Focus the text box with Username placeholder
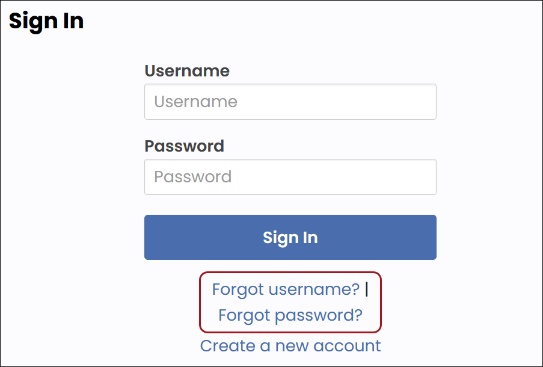Viewport: 543px width, 367px height. tap(290, 102)
